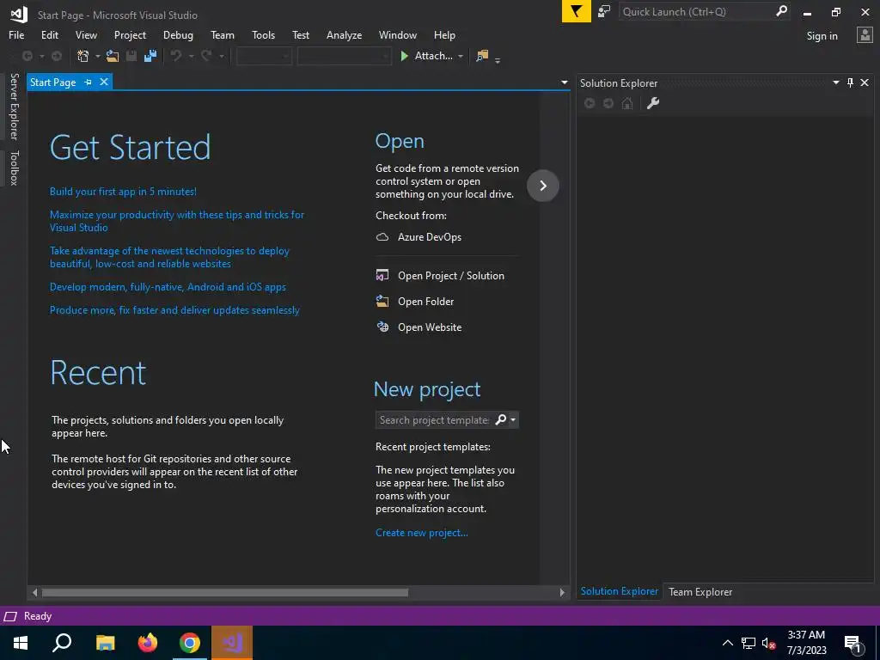Image resolution: width=880 pixels, height=660 pixels.
Task: Open the Server Explorer side tab
Action: click(x=14, y=107)
